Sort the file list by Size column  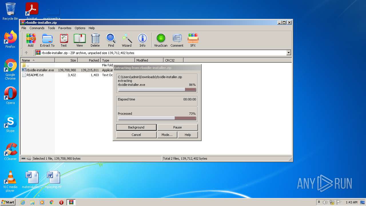point(66,60)
